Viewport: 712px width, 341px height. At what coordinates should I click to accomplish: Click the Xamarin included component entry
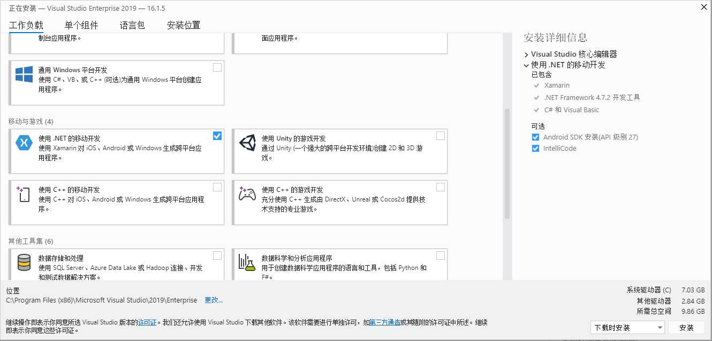point(557,86)
